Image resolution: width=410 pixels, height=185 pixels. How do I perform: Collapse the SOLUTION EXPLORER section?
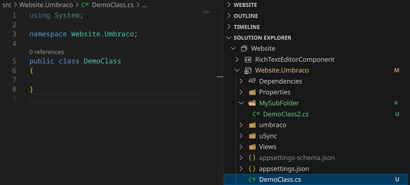pyautogui.click(x=229, y=37)
